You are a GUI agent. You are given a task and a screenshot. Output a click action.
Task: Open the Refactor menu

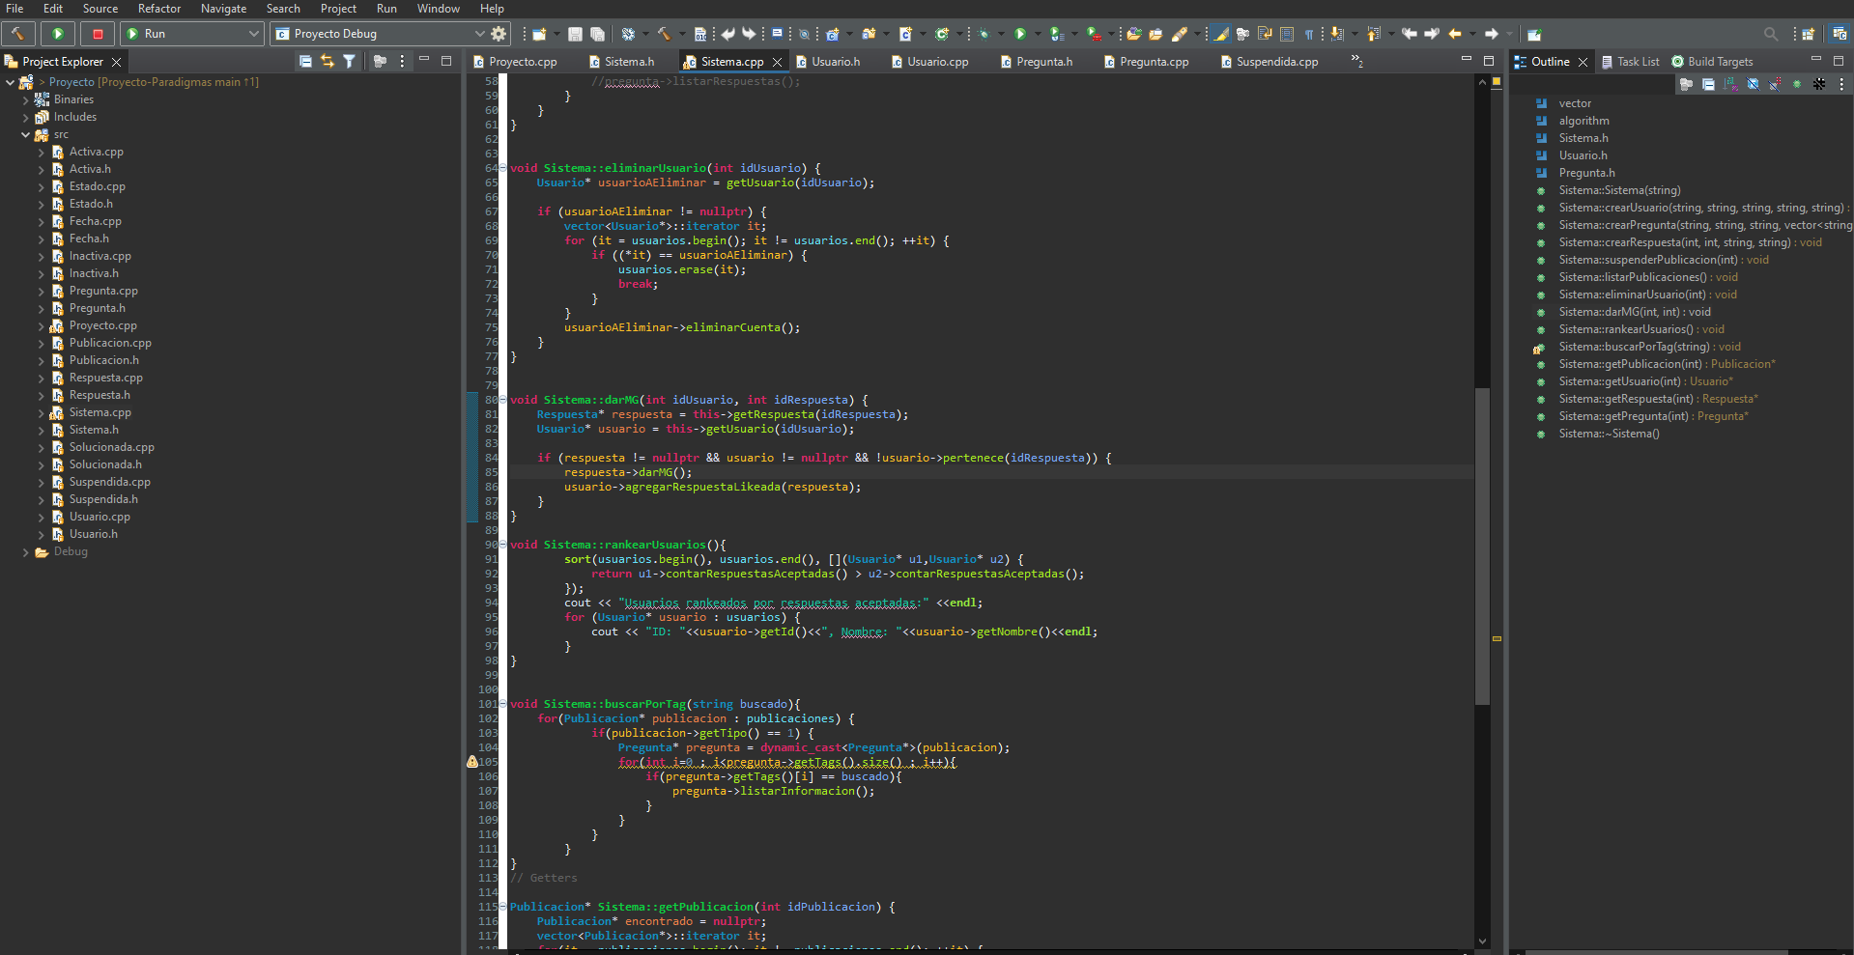point(159,9)
